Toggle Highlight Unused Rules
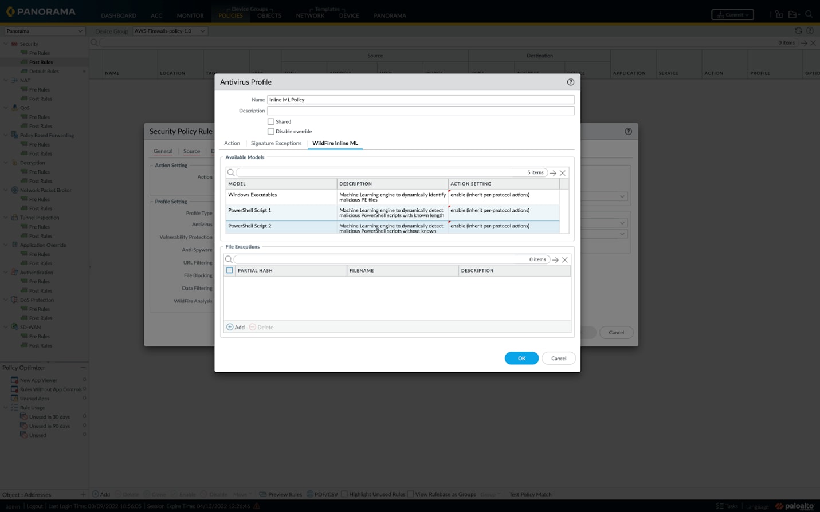The width and height of the screenshot is (820, 512). pos(344,494)
